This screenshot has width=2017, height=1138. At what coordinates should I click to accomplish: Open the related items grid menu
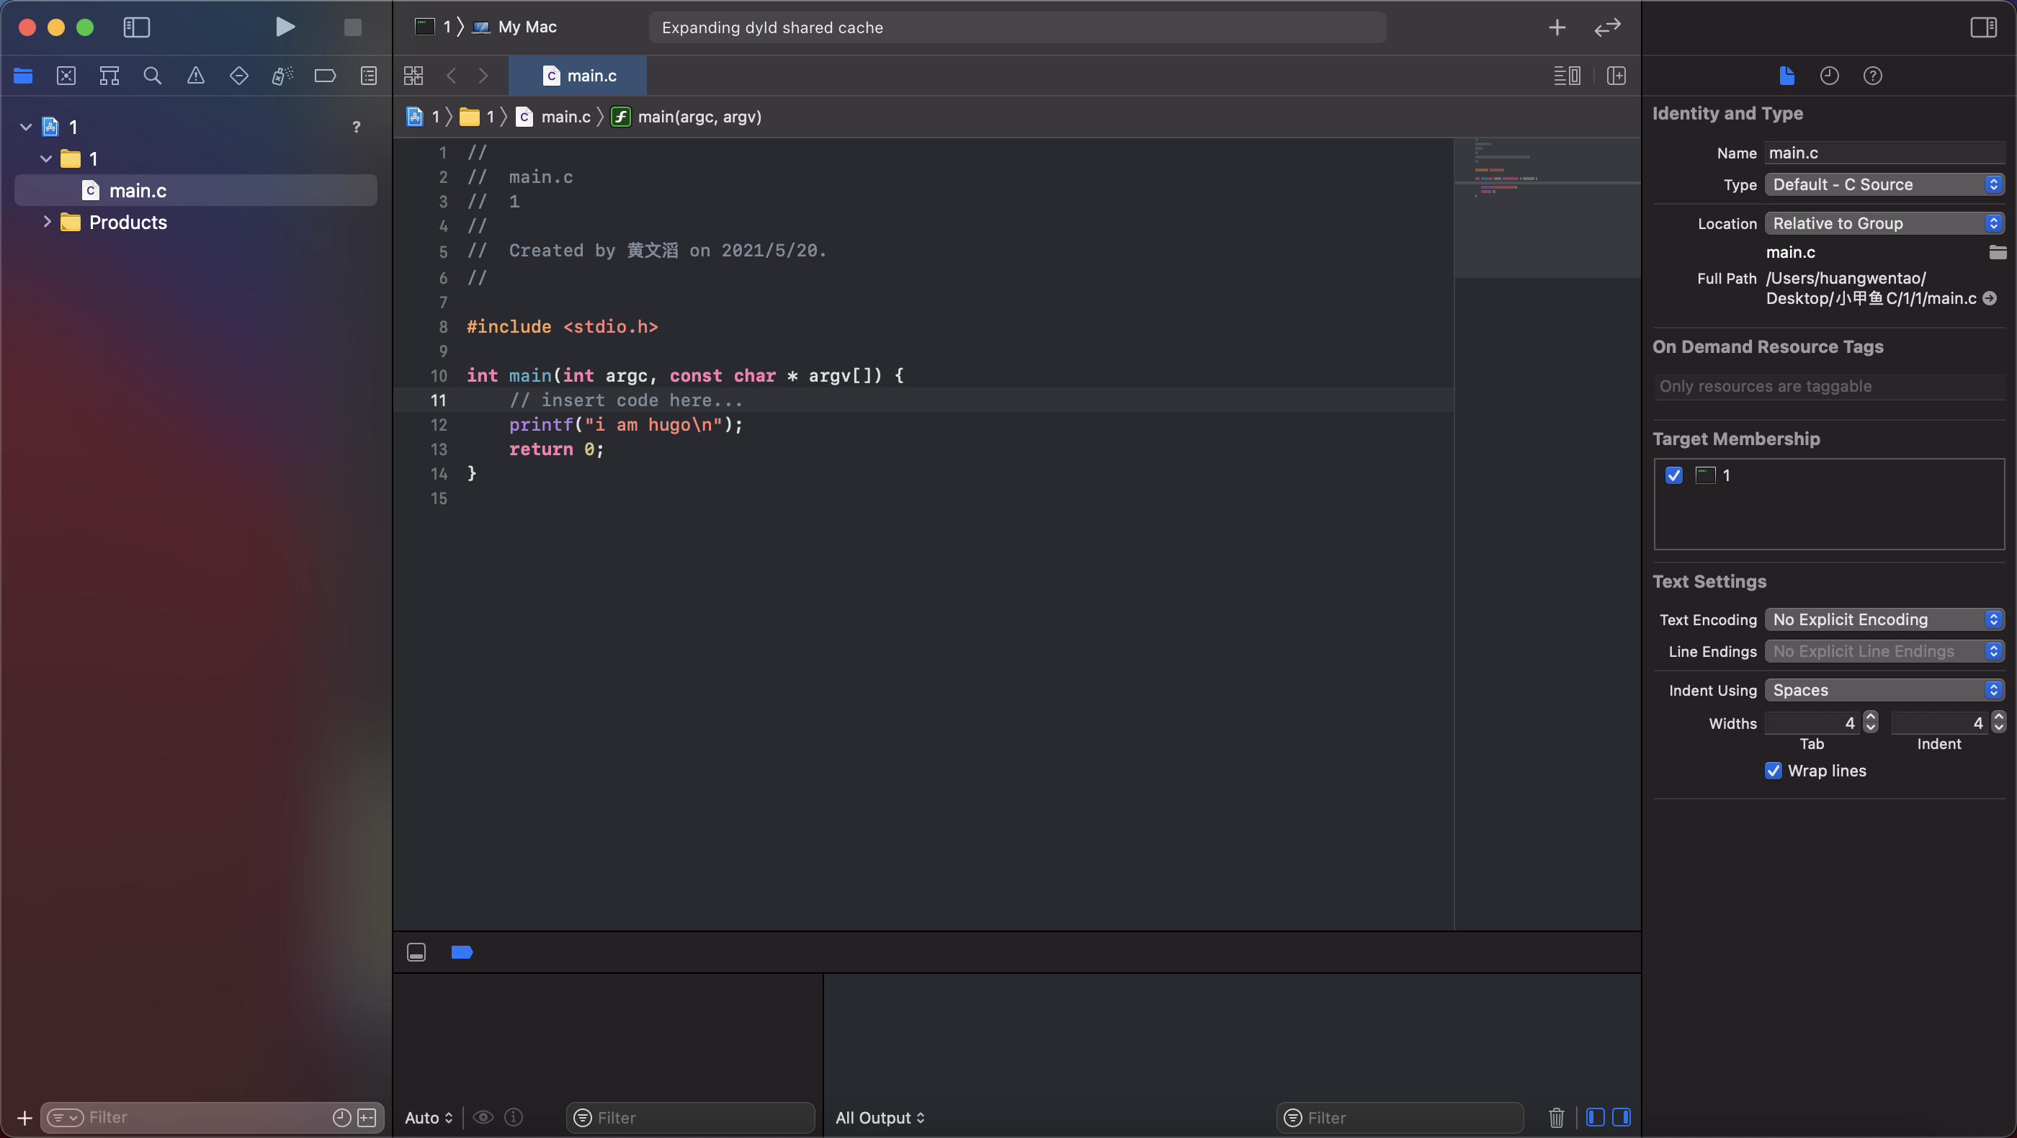coord(413,76)
